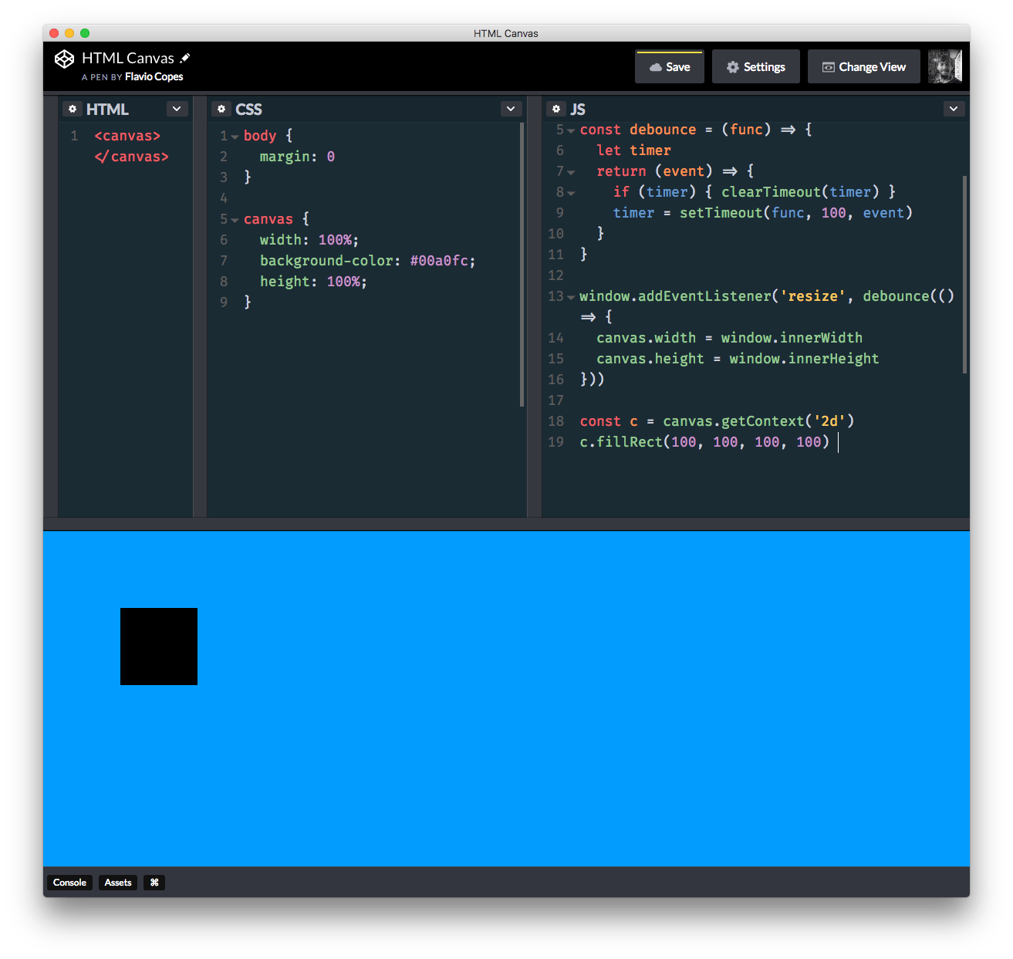
Task: Open CSS panel settings gear
Action: (221, 110)
